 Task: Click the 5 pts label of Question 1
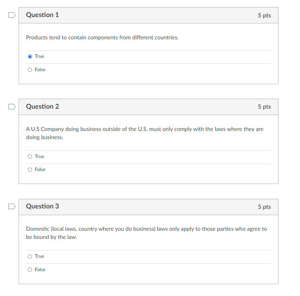click(264, 15)
